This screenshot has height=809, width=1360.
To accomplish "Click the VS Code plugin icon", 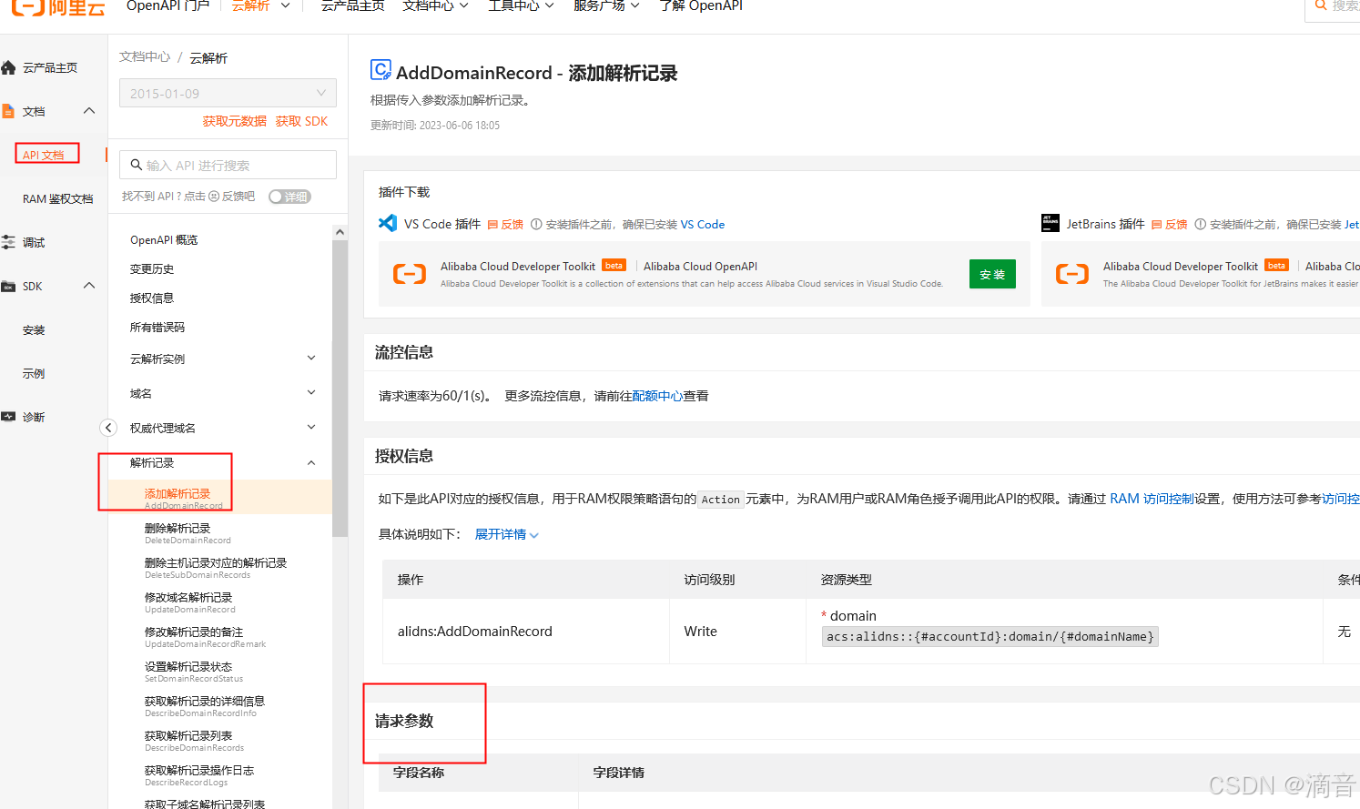I will 386,223.
